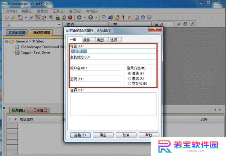The width and height of the screenshot is (226, 156).
Task: Select 交互式(D) login method radio
Action: click(x=129, y=83)
